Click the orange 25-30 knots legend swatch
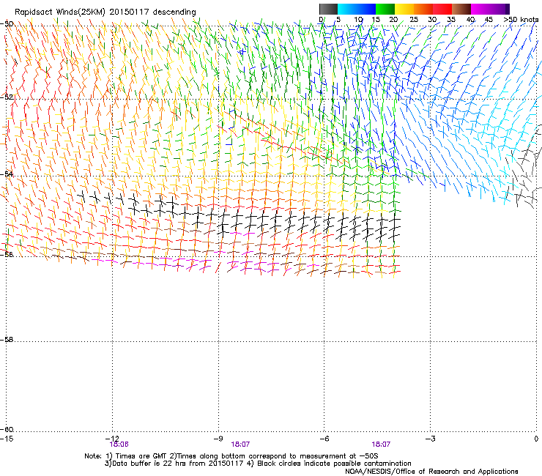This screenshot has width=542, height=476. (423, 9)
